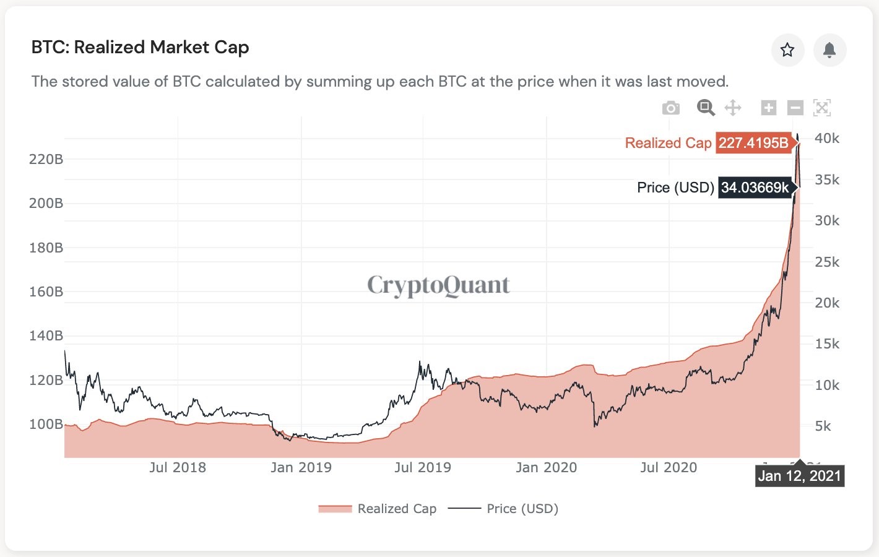Open chart alerts via the bell icon
The width and height of the screenshot is (879, 557).
tap(829, 50)
